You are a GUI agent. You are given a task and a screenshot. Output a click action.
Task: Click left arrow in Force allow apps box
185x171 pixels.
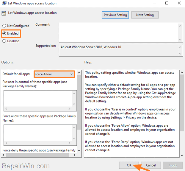tap(6, 143)
